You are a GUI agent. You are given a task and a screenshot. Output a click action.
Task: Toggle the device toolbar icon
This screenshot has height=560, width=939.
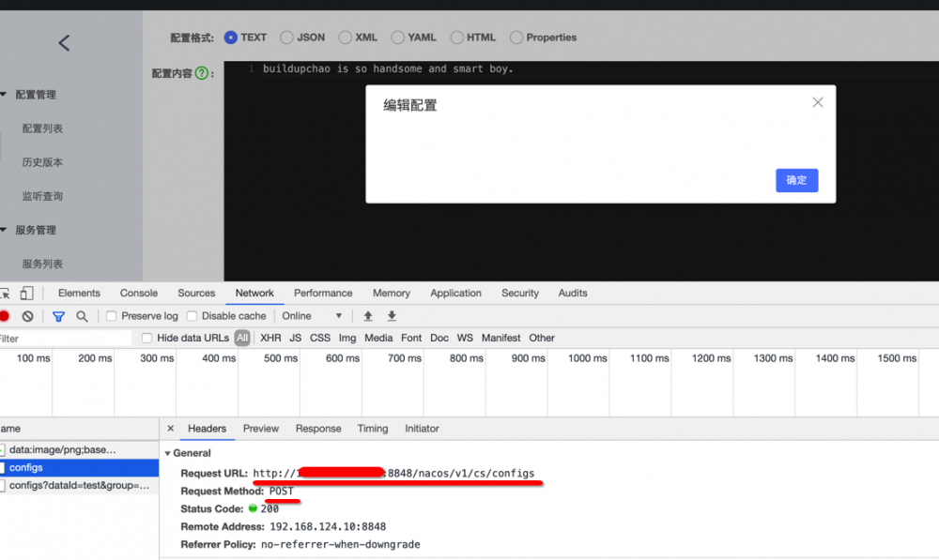pyautogui.click(x=29, y=293)
